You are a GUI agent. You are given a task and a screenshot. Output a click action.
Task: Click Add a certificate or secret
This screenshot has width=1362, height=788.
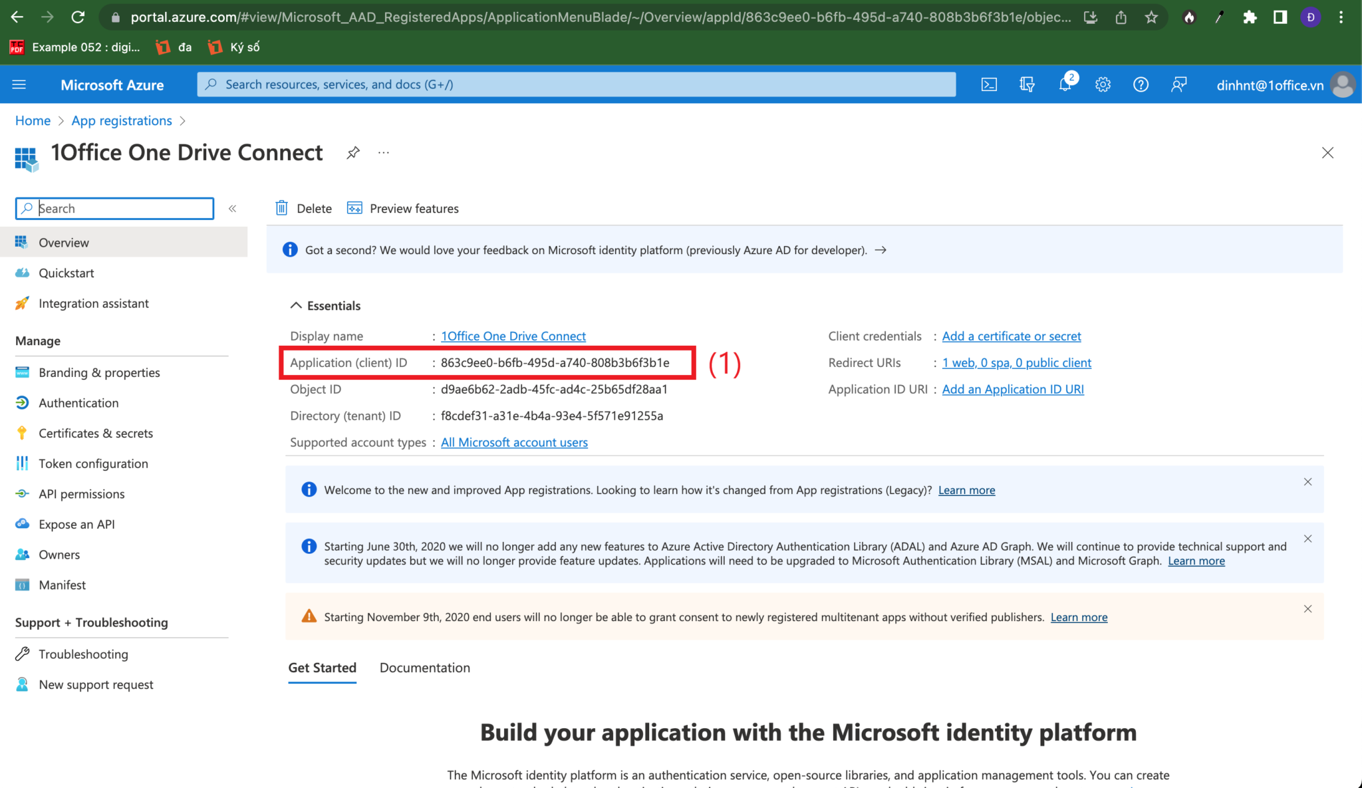[1012, 336]
